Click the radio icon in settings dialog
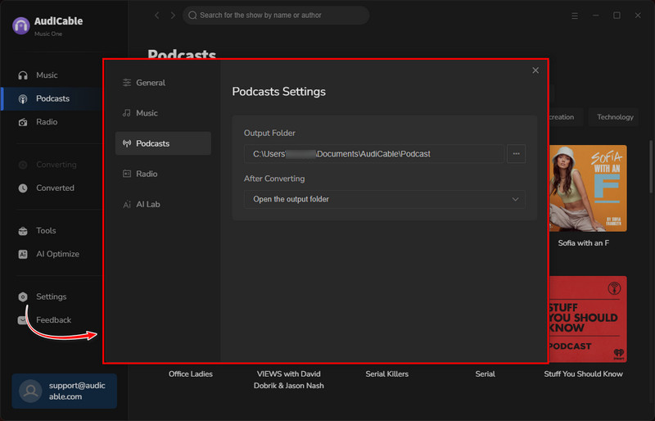This screenshot has width=655, height=421. point(127,174)
